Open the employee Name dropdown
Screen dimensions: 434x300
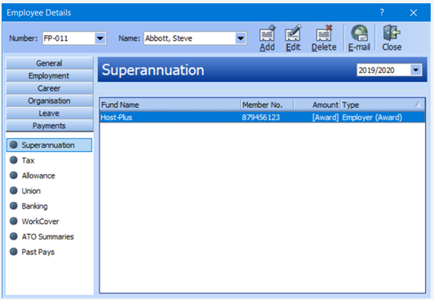tap(241, 38)
